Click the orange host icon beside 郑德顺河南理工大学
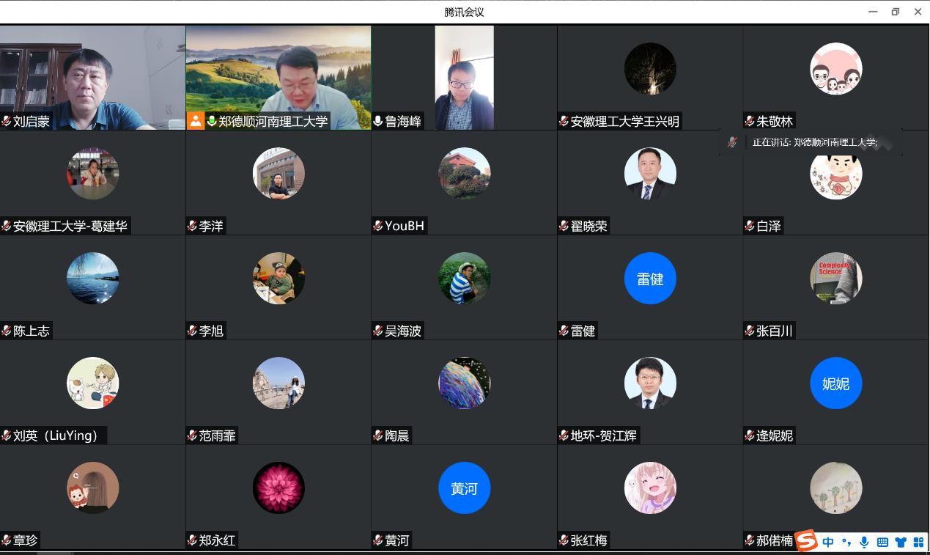This screenshot has height=555, width=930. [x=196, y=121]
